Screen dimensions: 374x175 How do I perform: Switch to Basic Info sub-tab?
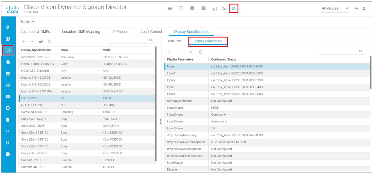tap(174, 41)
